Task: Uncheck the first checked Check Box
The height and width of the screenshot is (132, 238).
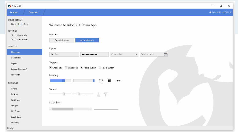Action: [x=50, y=68]
